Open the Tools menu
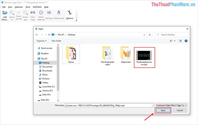The height and width of the screenshot is (125, 198). click(x=28, y=7)
